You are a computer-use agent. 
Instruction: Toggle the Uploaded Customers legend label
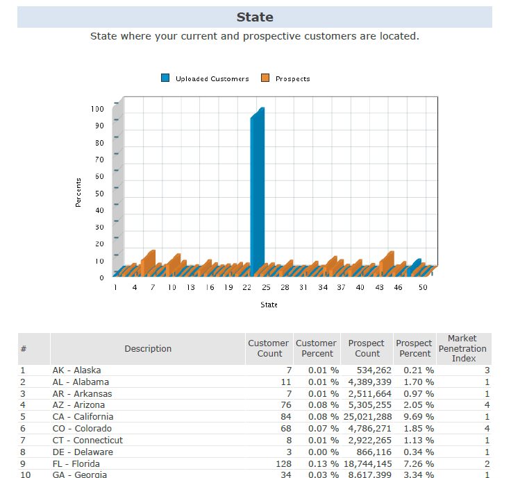click(x=211, y=79)
